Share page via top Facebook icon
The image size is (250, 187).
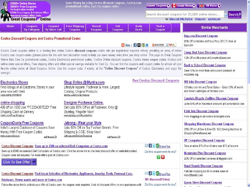point(135,45)
